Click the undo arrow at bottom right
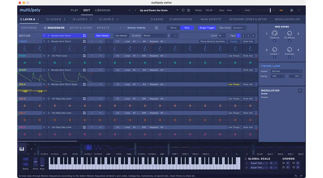Viewport: 323px width, 178px height. tap(296, 176)
